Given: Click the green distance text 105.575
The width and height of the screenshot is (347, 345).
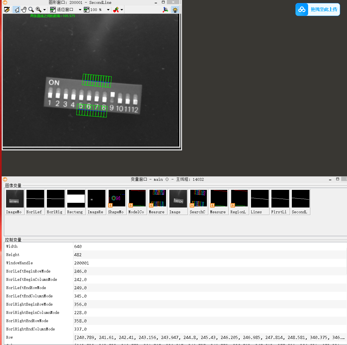Looking at the screenshot, I should 53,16.
